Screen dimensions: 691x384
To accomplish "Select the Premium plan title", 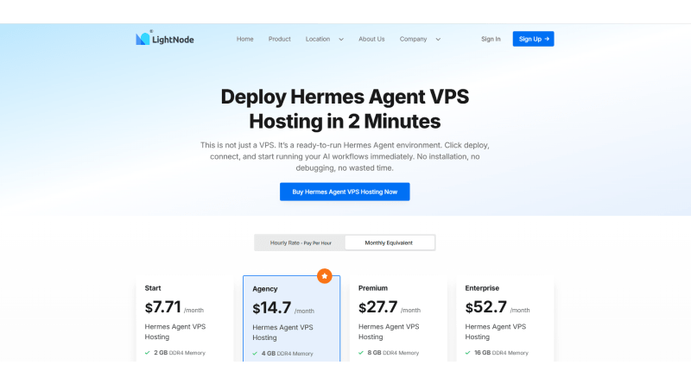I will (x=373, y=288).
